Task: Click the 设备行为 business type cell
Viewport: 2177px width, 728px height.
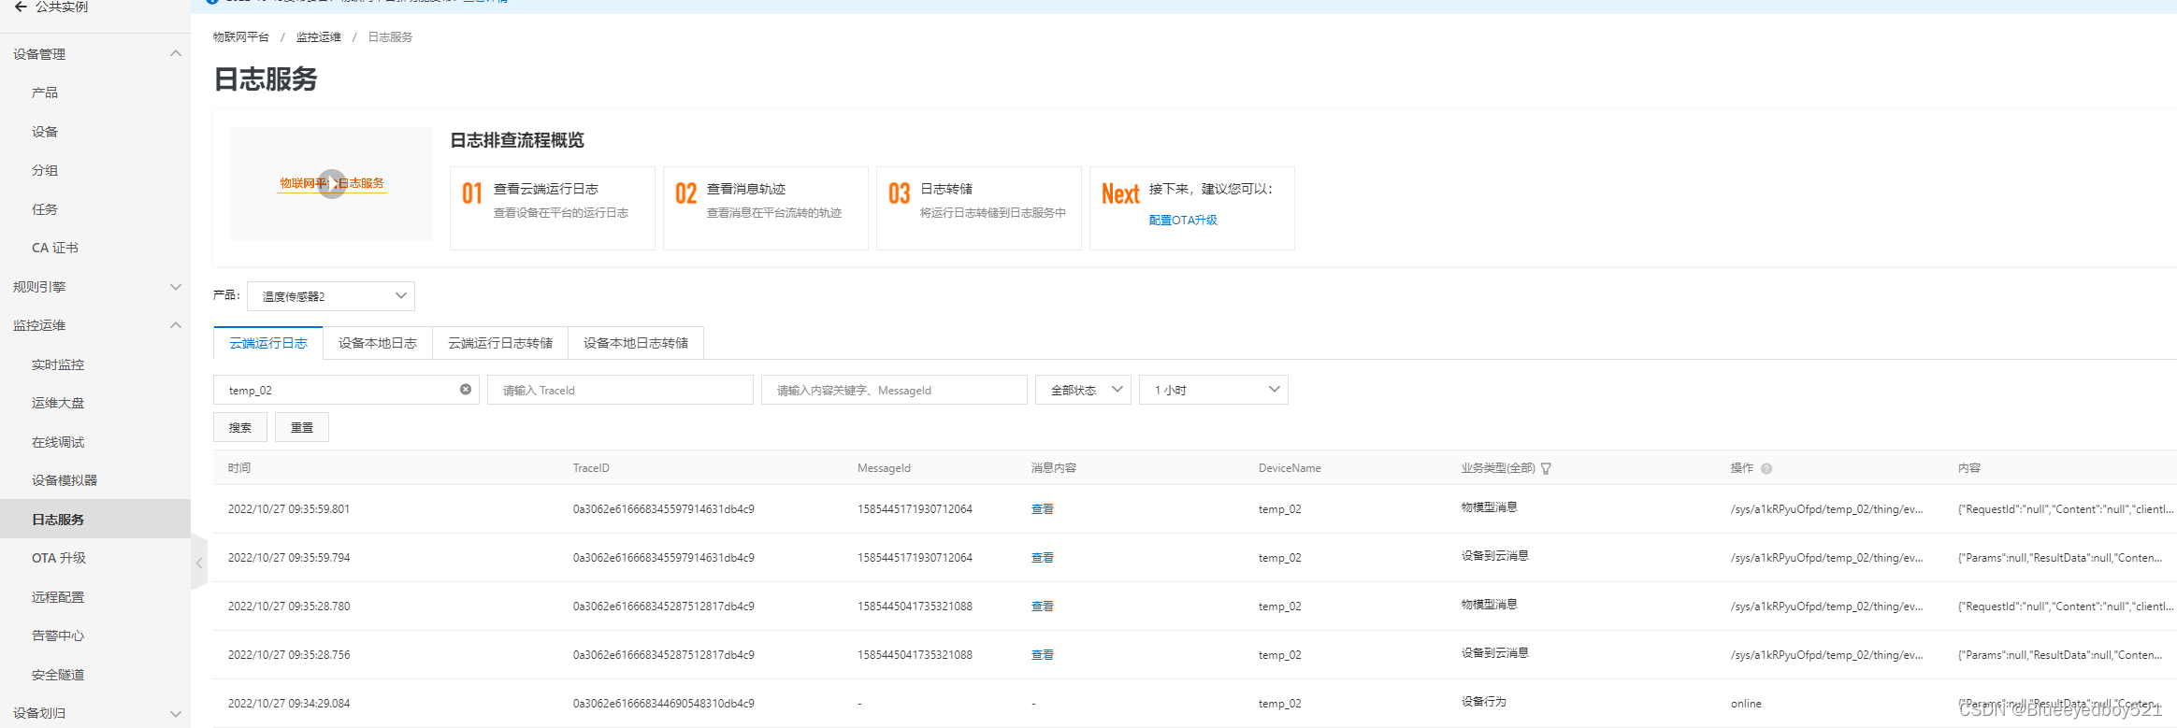Action: click(x=1484, y=702)
